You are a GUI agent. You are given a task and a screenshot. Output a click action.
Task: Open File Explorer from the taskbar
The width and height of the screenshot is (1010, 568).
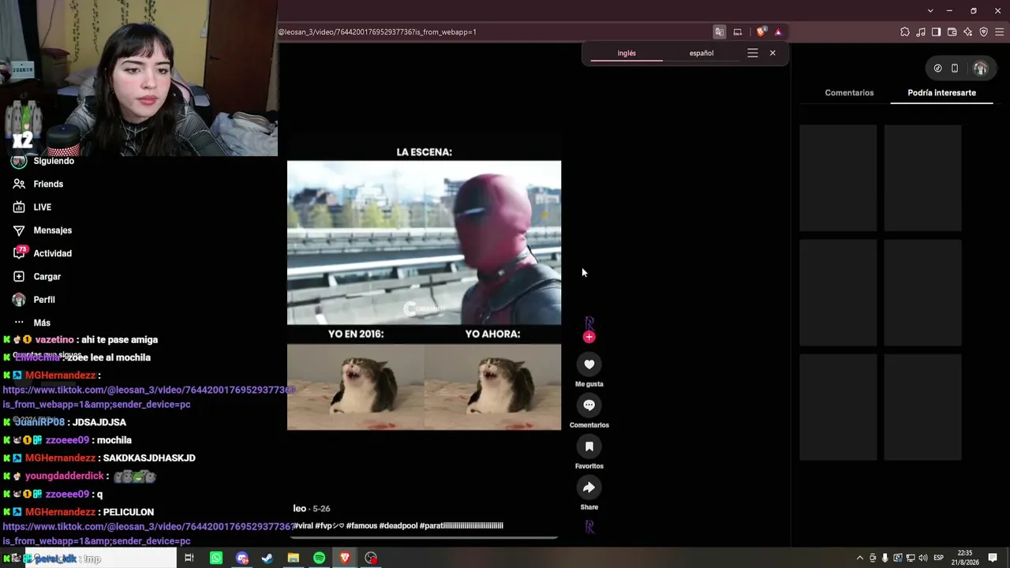[294, 559]
